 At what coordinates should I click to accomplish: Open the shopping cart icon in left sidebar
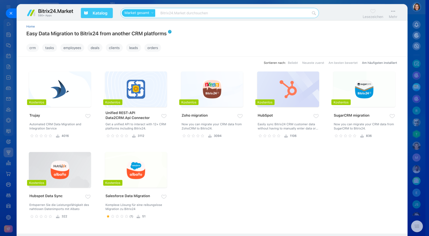pyautogui.click(x=8, y=174)
